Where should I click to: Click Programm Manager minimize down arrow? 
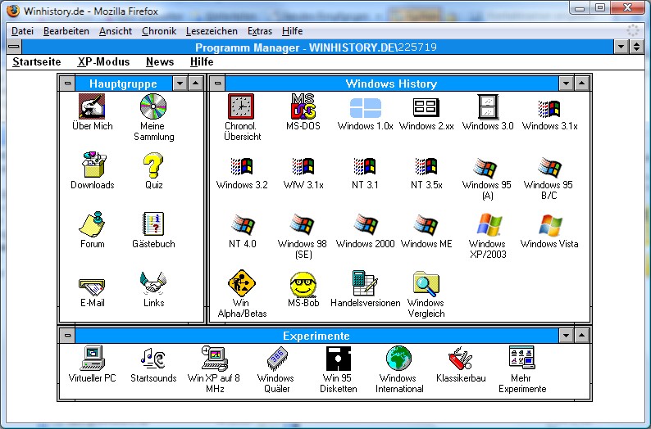coord(621,47)
